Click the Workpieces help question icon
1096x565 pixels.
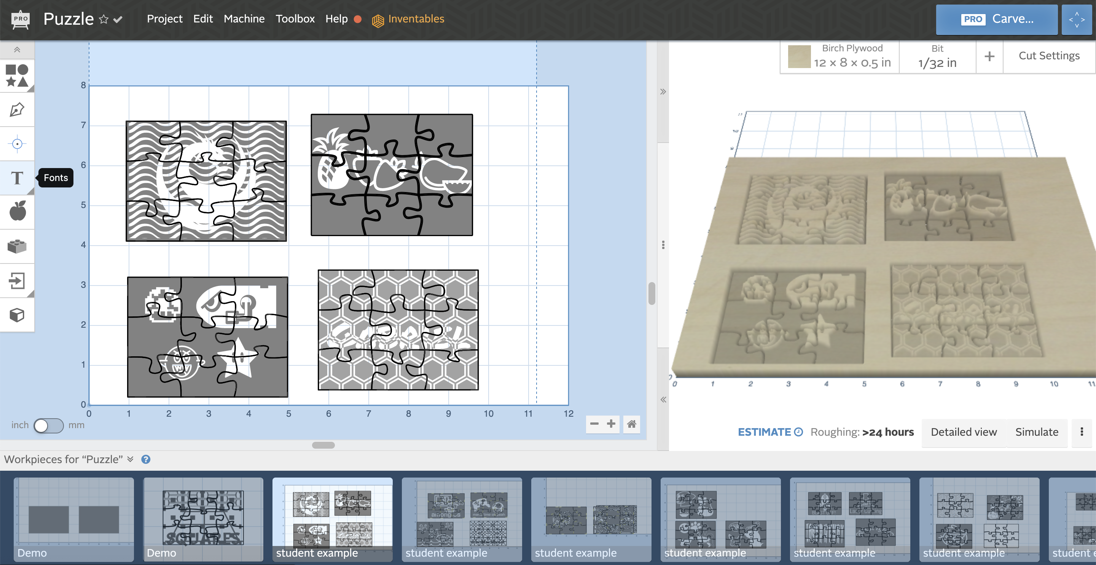tap(145, 459)
